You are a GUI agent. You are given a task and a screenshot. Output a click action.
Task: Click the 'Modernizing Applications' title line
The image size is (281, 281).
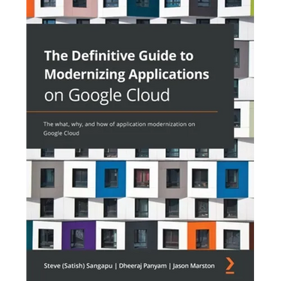pyautogui.click(x=127, y=75)
